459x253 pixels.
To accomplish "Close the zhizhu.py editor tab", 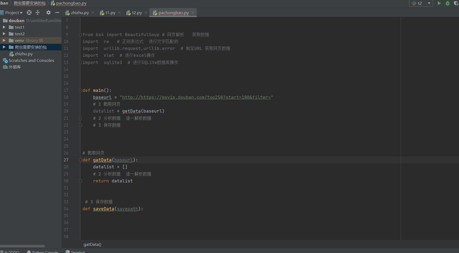I will click(x=93, y=12).
